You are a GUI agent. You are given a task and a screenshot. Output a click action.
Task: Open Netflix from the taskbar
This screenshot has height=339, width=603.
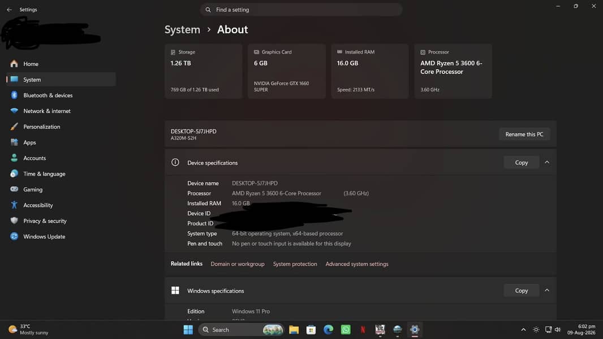point(363,330)
